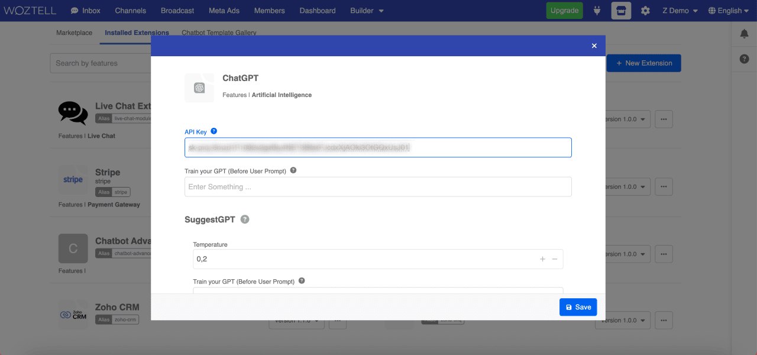Click the ChatGPT logo in the dialog
This screenshot has height=355, width=757.
(199, 88)
